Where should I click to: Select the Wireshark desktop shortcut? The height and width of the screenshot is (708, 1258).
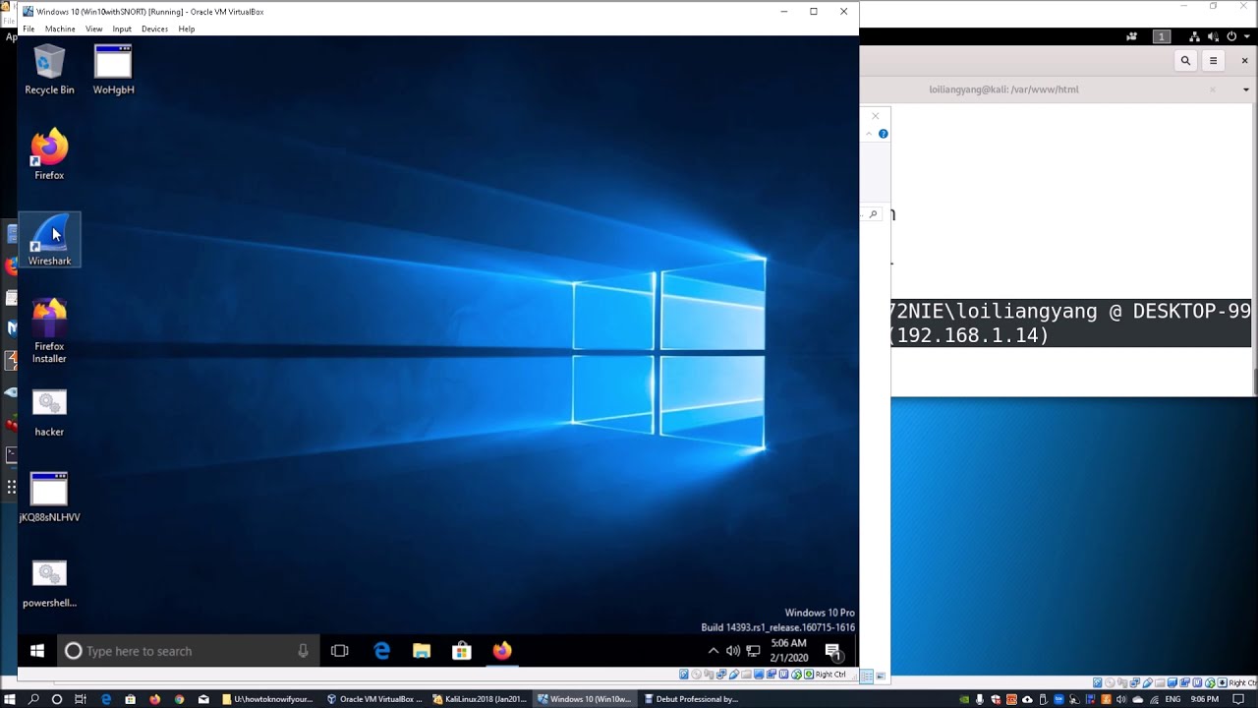click(49, 240)
